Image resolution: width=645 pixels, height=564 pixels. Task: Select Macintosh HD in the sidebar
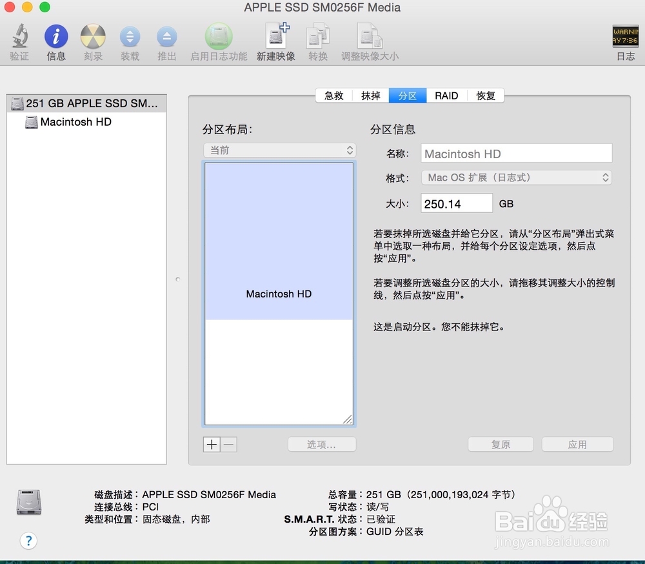[x=74, y=122]
